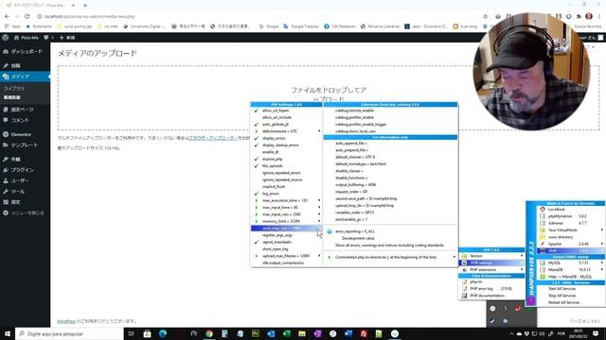Expand the post_max_size submenu

(286, 229)
